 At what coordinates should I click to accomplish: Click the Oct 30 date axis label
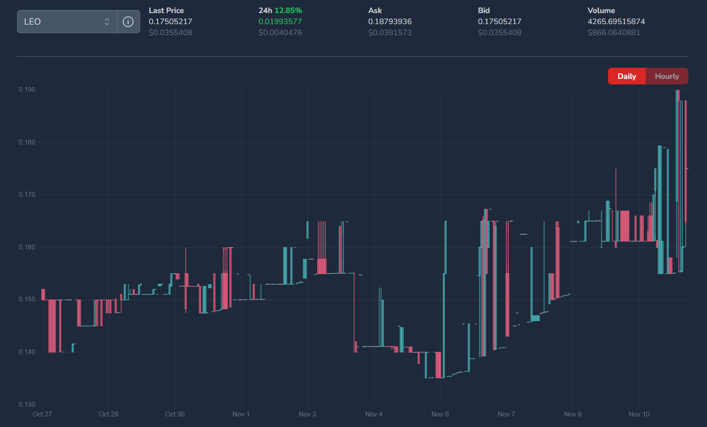point(175,414)
